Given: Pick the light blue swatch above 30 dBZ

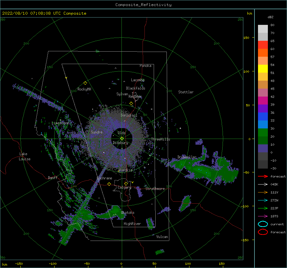Looking at the screenshot, I should pos(263,124).
